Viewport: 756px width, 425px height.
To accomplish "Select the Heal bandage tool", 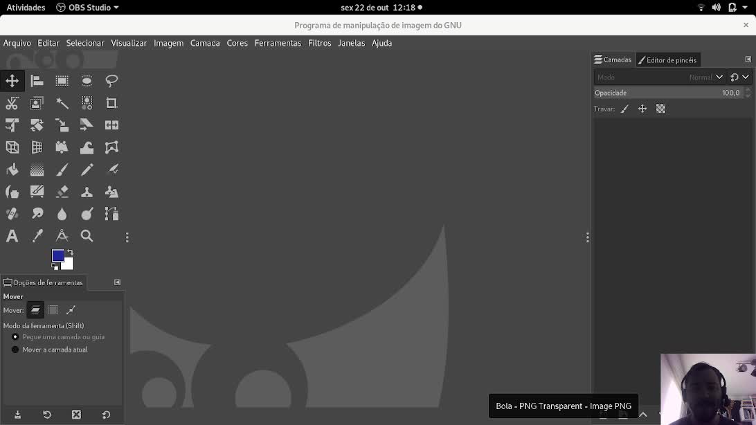I will tap(12, 213).
